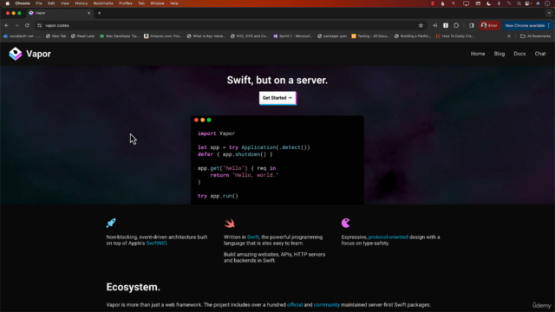Viewport: 555px width, 312px height.
Task: Open the How To Easily Cre... bookmark
Action: 454,36
